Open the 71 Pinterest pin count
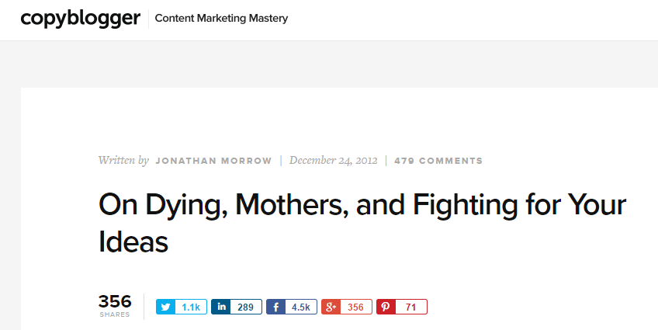 (x=411, y=307)
